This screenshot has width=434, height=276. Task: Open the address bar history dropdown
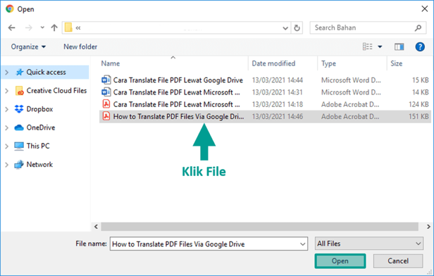click(x=285, y=28)
